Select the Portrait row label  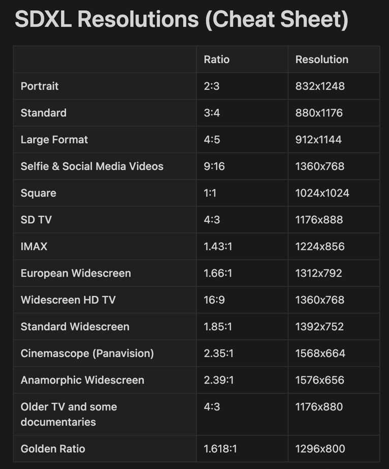click(x=40, y=86)
